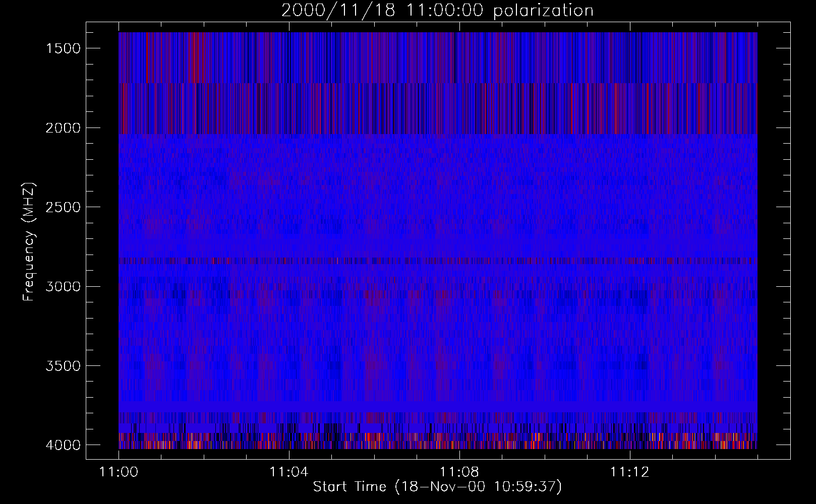Select the 3000 frequency tick label

click(63, 286)
